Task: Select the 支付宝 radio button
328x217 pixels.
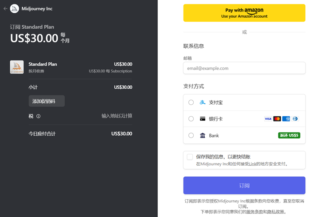Action: click(x=191, y=102)
